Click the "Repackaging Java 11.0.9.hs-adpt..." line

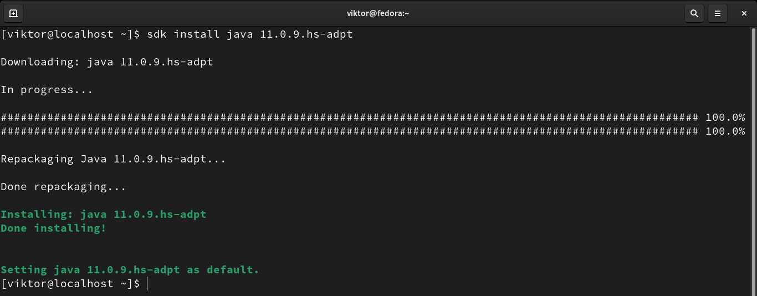coord(113,159)
